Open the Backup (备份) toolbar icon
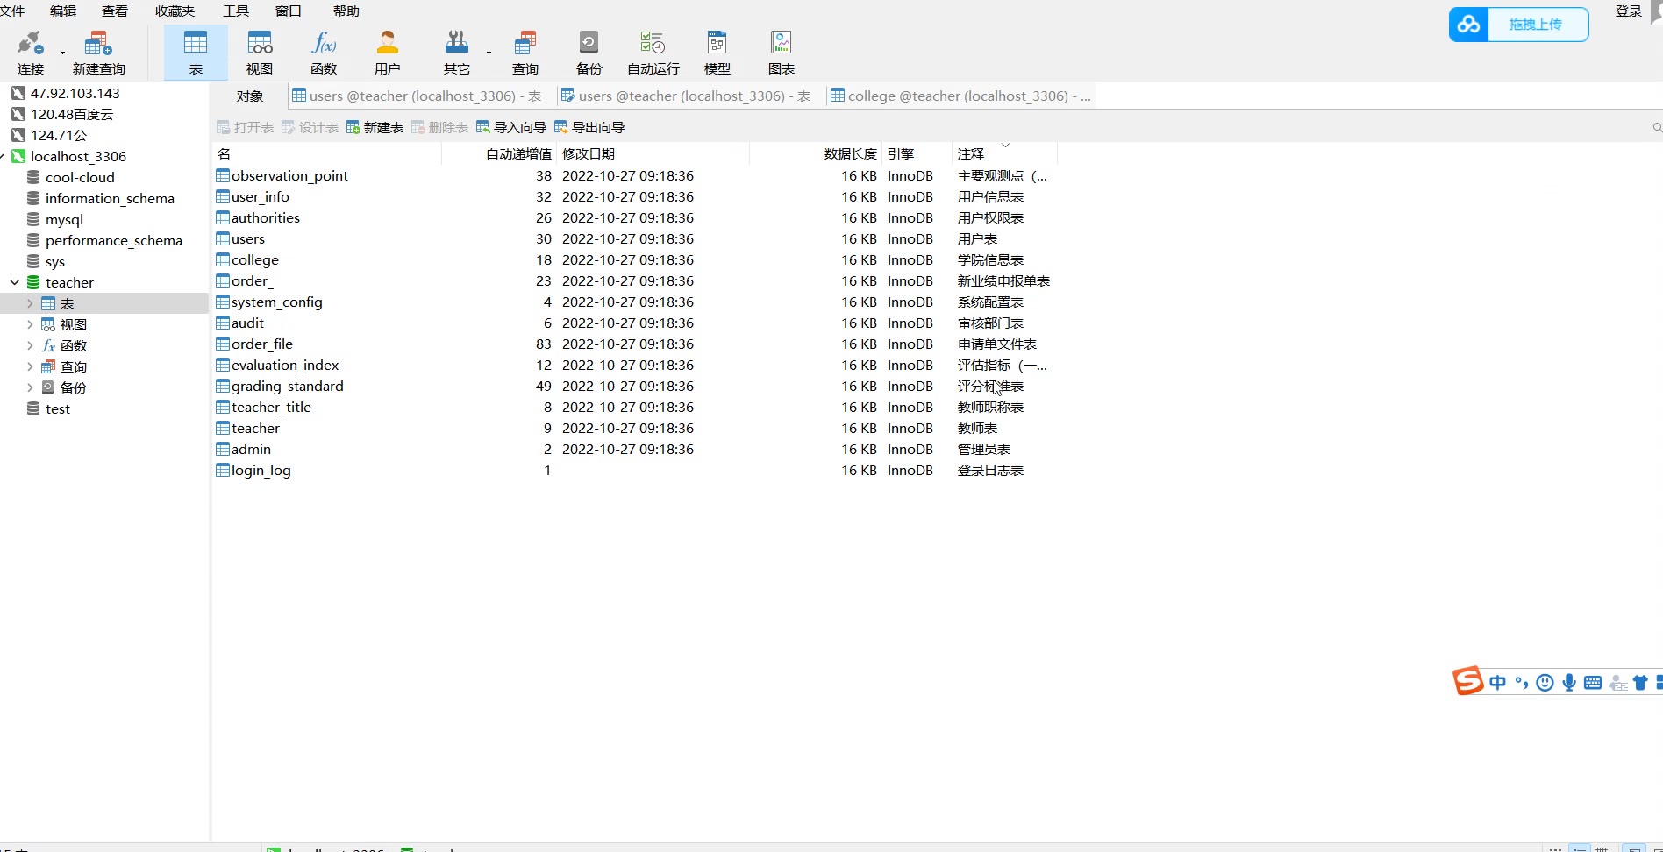The image size is (1663, 852). (589, 53)
